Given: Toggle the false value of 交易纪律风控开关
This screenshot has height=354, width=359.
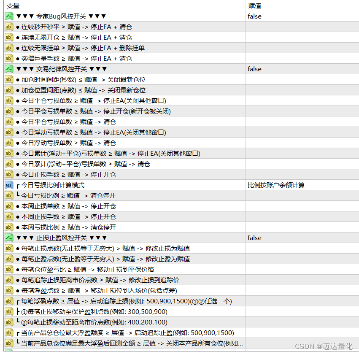Looking at the screenshot, I should 254,69.
